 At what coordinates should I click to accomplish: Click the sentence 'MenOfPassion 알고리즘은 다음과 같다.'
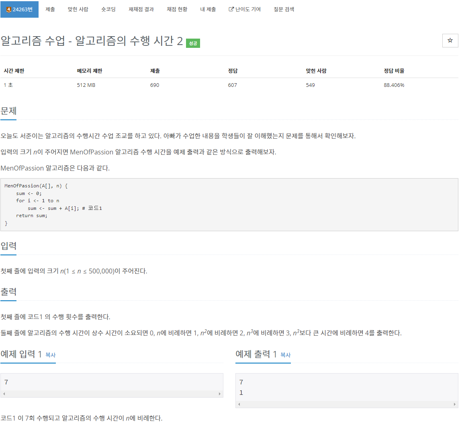pos(55,168)
